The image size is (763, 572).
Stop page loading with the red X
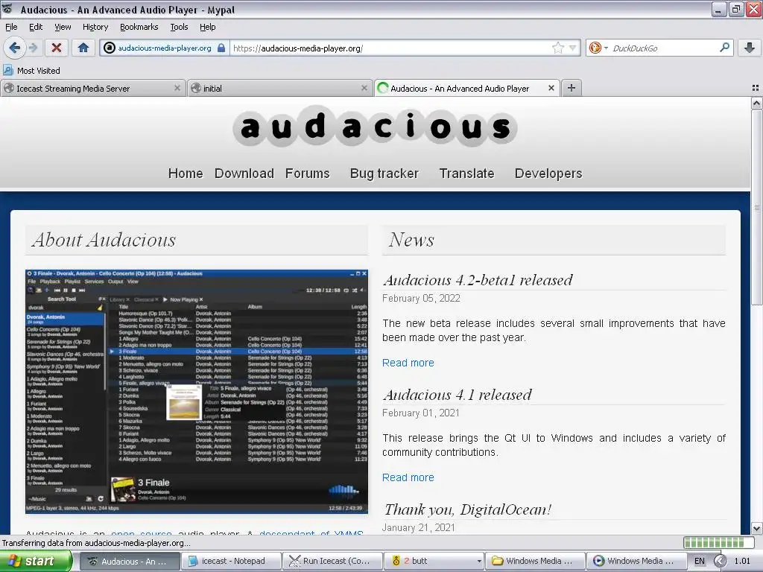tap(57, 48)
